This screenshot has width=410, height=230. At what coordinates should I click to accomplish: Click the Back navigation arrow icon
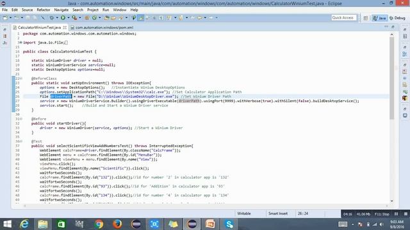click(200, 18)
